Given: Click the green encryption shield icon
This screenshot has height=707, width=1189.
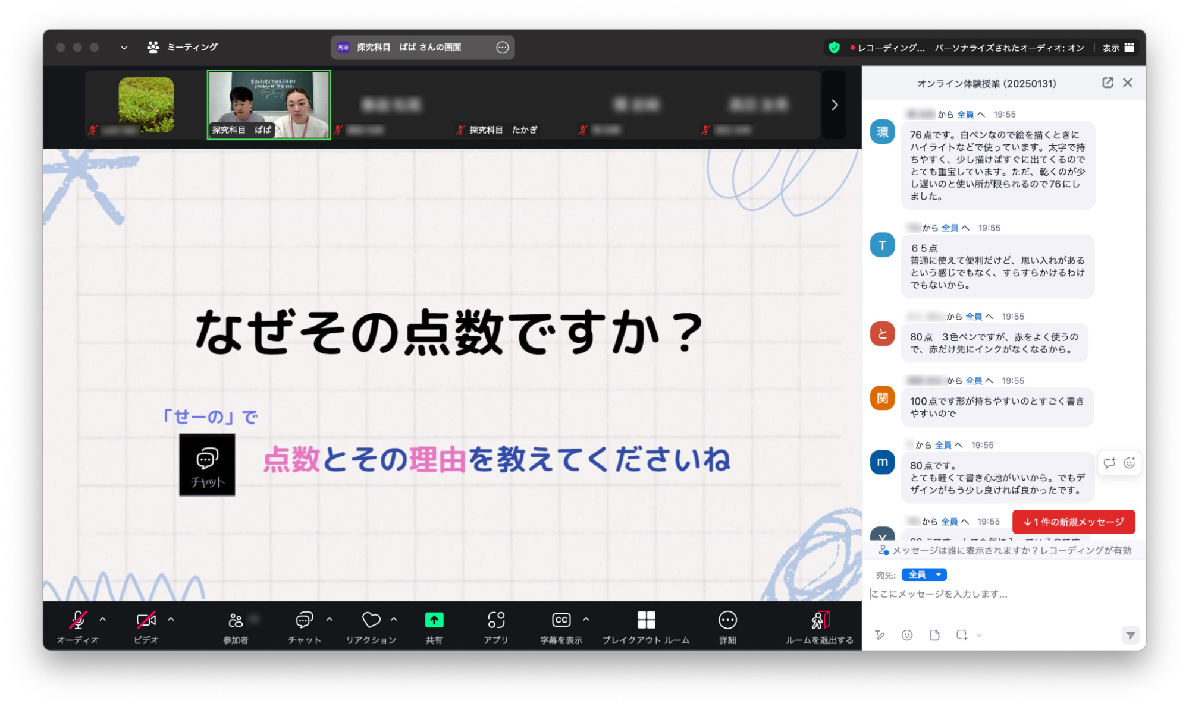Looking at the screenshot, I should [x=834, y=48].
